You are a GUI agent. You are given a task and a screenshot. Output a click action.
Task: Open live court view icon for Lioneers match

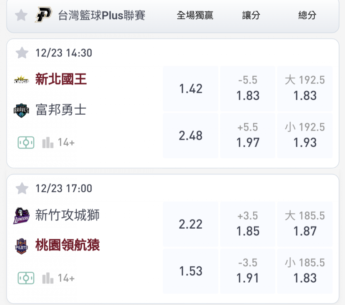26,278
